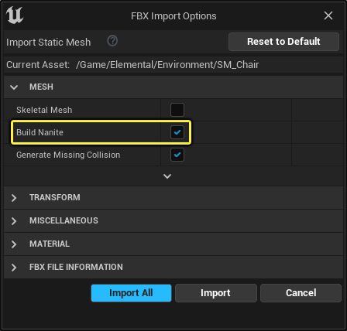The image size is (347, 331).
Task: Collapse the MESH section chevron
Action: point(14,87)
